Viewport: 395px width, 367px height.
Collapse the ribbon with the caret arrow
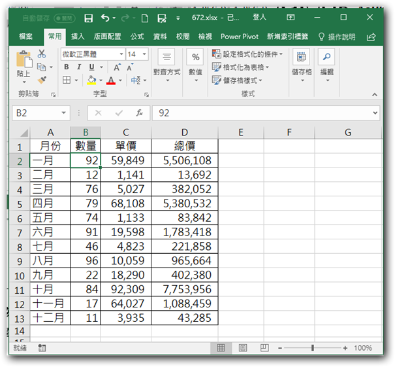[x=375, y=94]
